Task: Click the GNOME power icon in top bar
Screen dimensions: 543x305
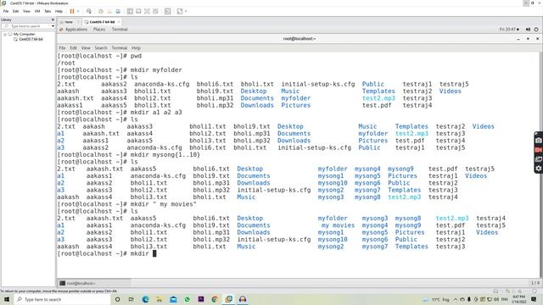Action: [536, 30]
